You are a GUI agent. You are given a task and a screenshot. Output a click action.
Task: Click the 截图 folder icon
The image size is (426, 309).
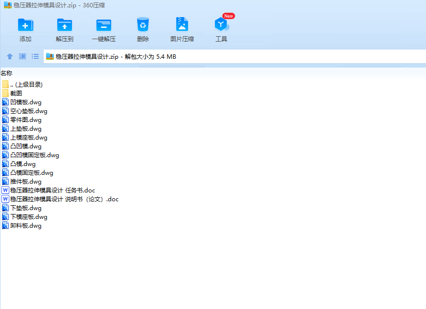click(x=5, y=93)
